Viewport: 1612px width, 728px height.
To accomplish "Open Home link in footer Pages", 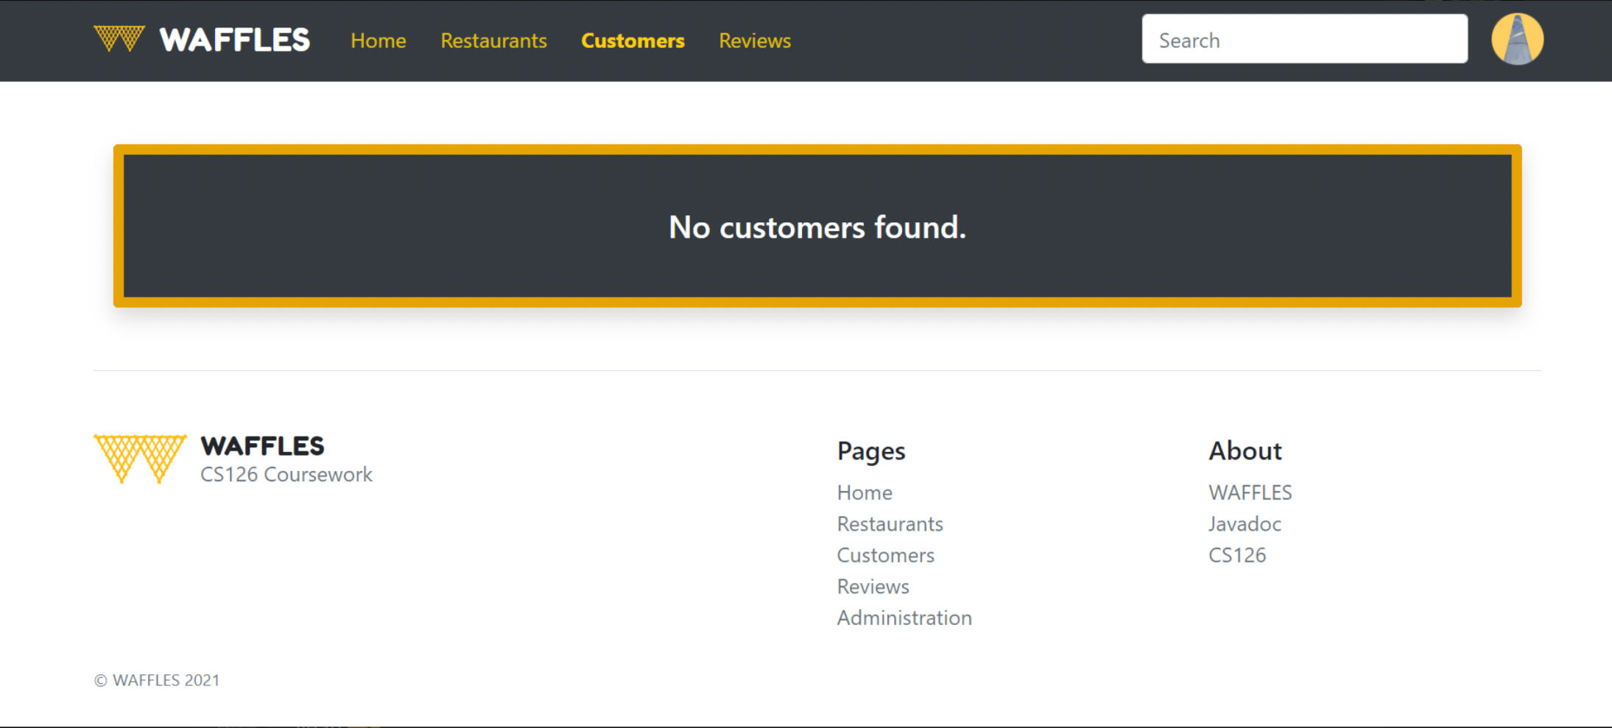I will (864, 492).
